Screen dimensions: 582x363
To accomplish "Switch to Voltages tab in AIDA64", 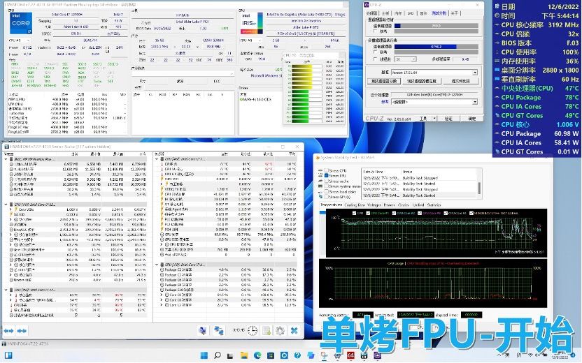I will pos(374,205).
